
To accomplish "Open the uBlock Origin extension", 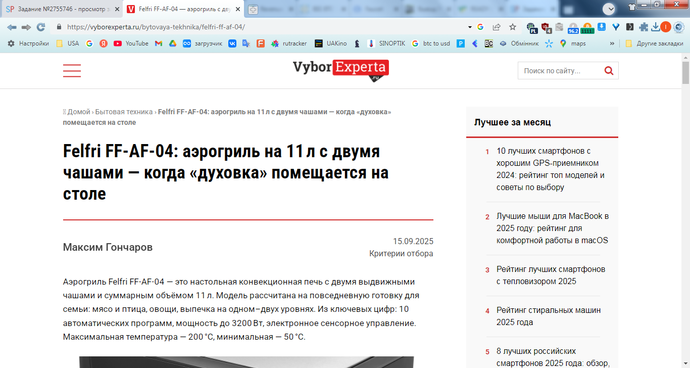I will (545, 27).
